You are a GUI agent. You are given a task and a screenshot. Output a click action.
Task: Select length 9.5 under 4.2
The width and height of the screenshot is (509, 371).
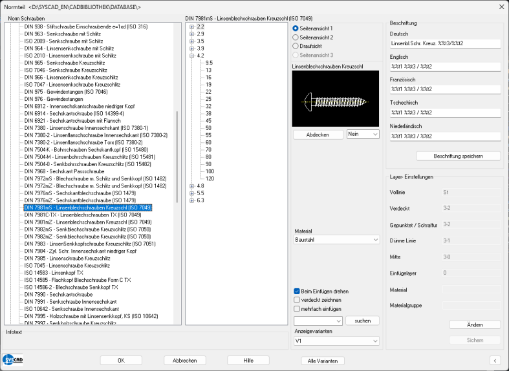(x=209, y=63)
